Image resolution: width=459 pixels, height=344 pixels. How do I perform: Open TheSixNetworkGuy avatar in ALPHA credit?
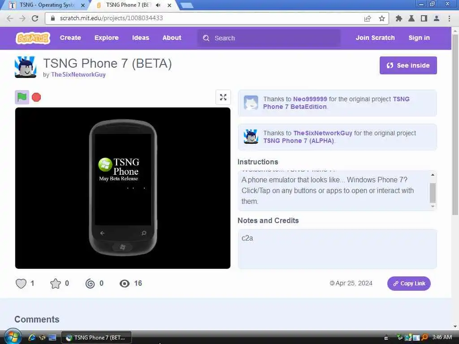(x=251, y=137)
